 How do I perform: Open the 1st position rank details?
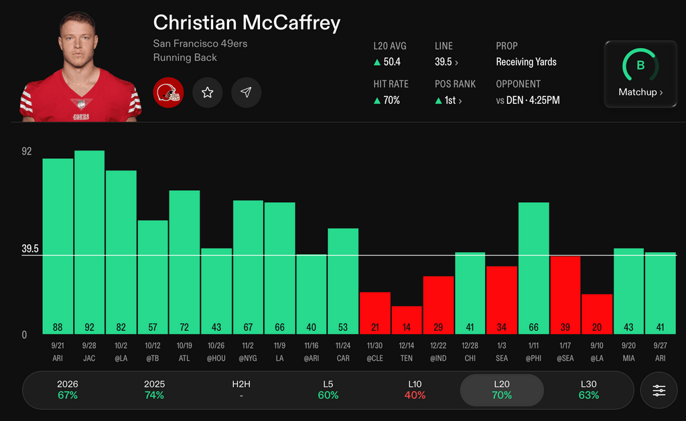[x=448, y=100]
